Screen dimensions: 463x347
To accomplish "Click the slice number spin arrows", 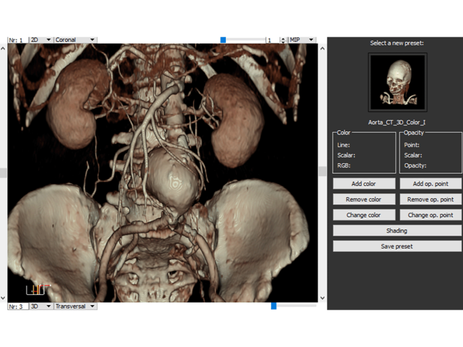I will 283,40.
